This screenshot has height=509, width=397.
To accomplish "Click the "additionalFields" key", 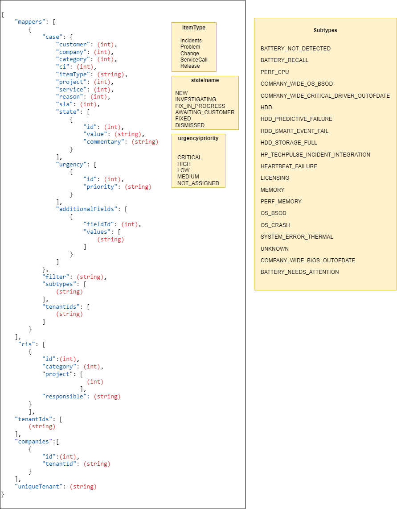I will 86,209.
